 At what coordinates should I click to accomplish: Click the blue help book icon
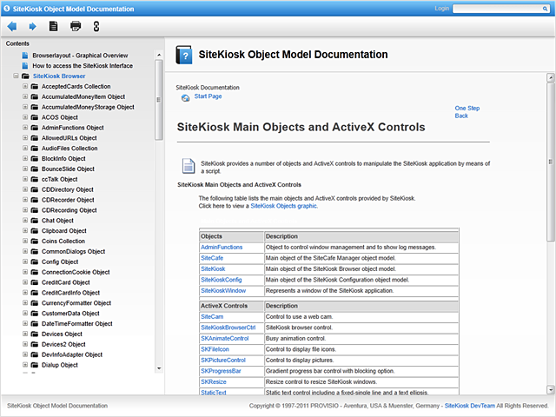click(x=183, y=55)
